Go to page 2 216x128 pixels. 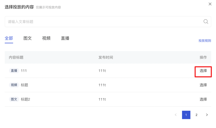pyautogui.click(x=196, y=115)
